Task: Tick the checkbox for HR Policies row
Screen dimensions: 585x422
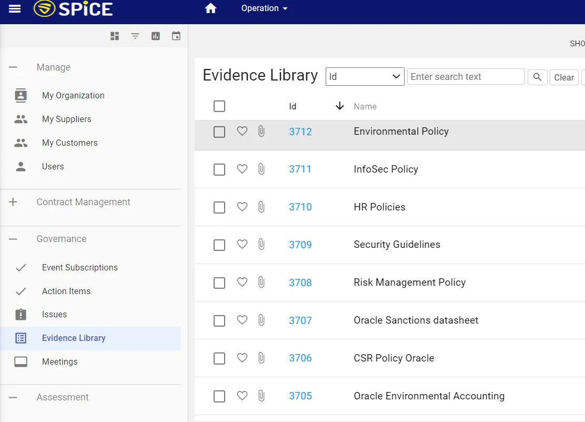Action: point(219,207)
